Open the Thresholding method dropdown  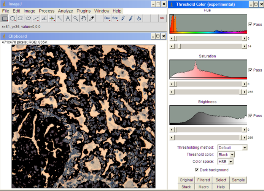pyautogui.click(x=232, y=148)
